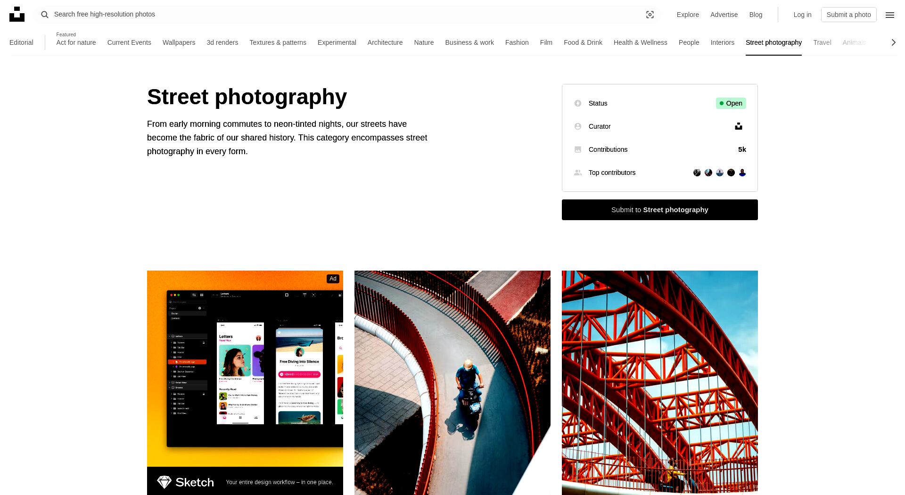Go to Experimental category
This screenshot has height=495, width=905.
pyautogui.click(x=337, y=42)
